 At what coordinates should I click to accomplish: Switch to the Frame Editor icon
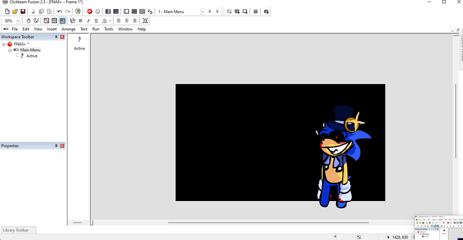[x=127, y=11]
